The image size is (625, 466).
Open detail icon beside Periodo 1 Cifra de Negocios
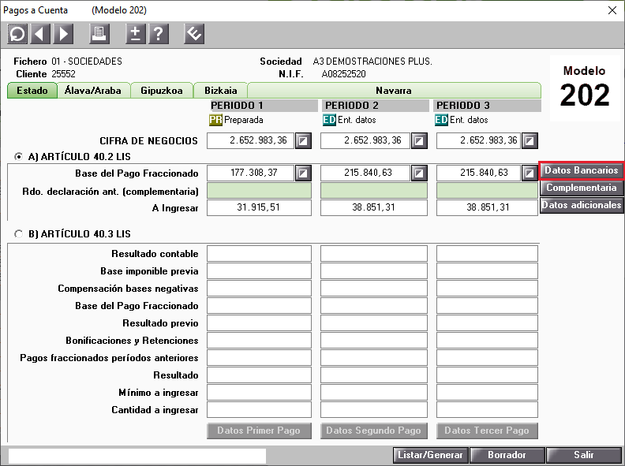coord(304,141)
